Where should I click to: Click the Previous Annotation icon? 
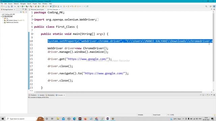point(69,6)
